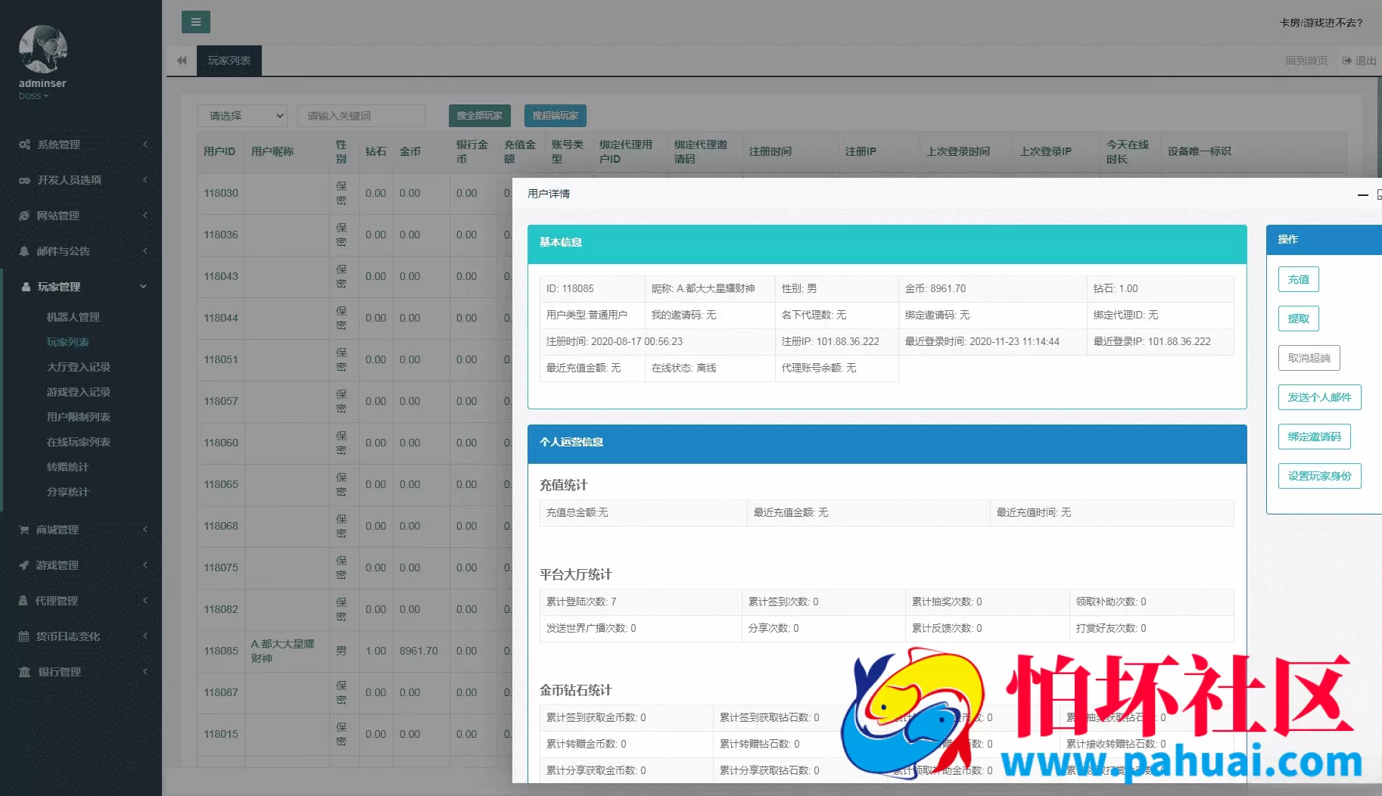The image size is (1382, 796).
Task: Click 累计登陆次数: 7 cell
Action: pos(640,602)
